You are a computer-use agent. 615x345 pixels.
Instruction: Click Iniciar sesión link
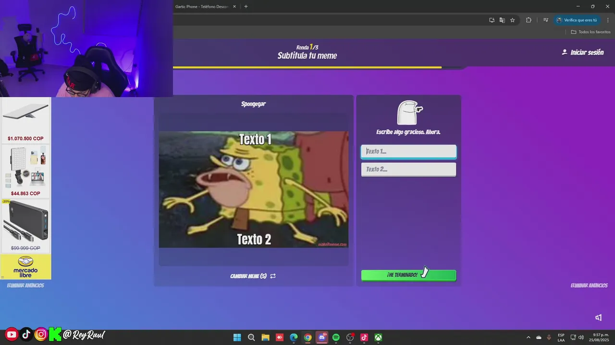click(587, 52)
